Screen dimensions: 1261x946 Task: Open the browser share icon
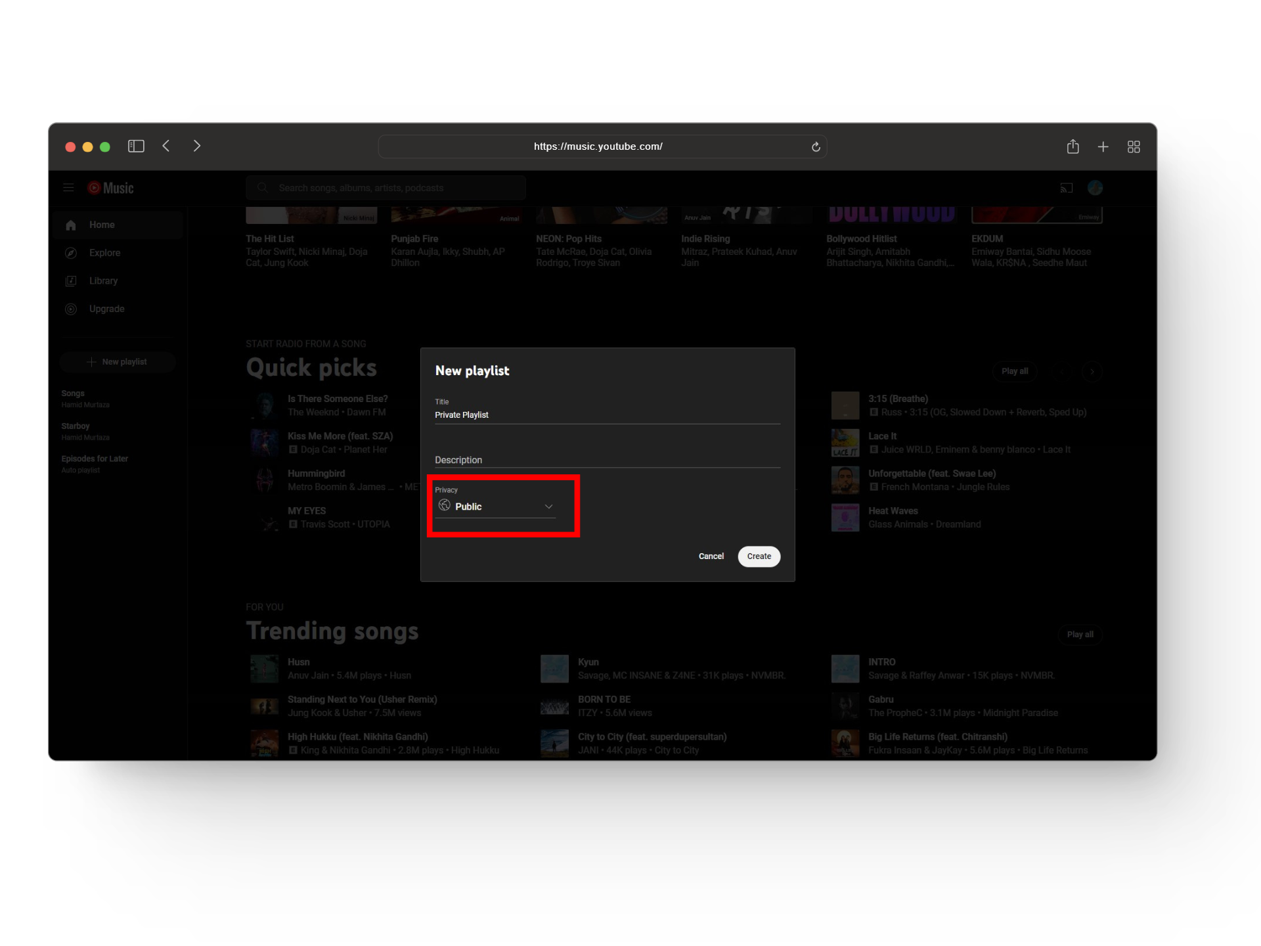point(1073,146)
